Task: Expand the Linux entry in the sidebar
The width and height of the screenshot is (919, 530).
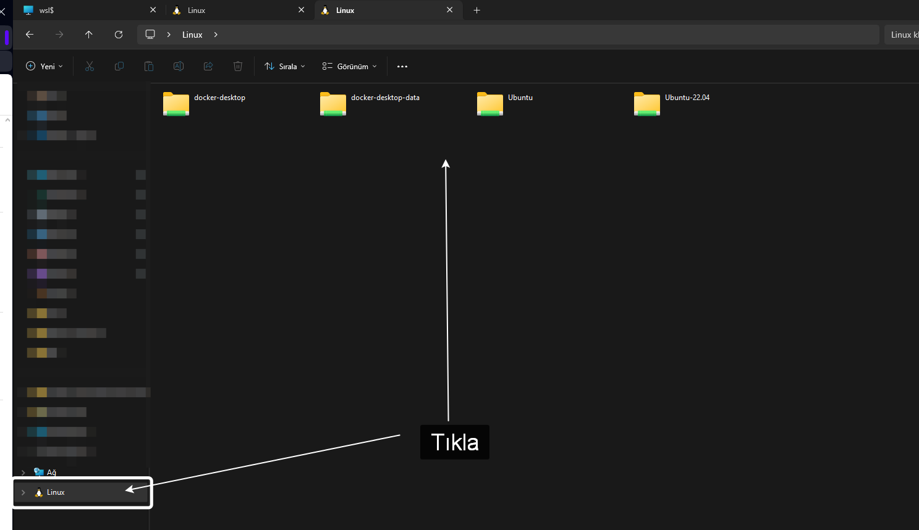Action: click(23, 492)
